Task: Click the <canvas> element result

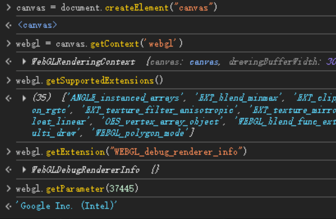Action: pos(37,25)
